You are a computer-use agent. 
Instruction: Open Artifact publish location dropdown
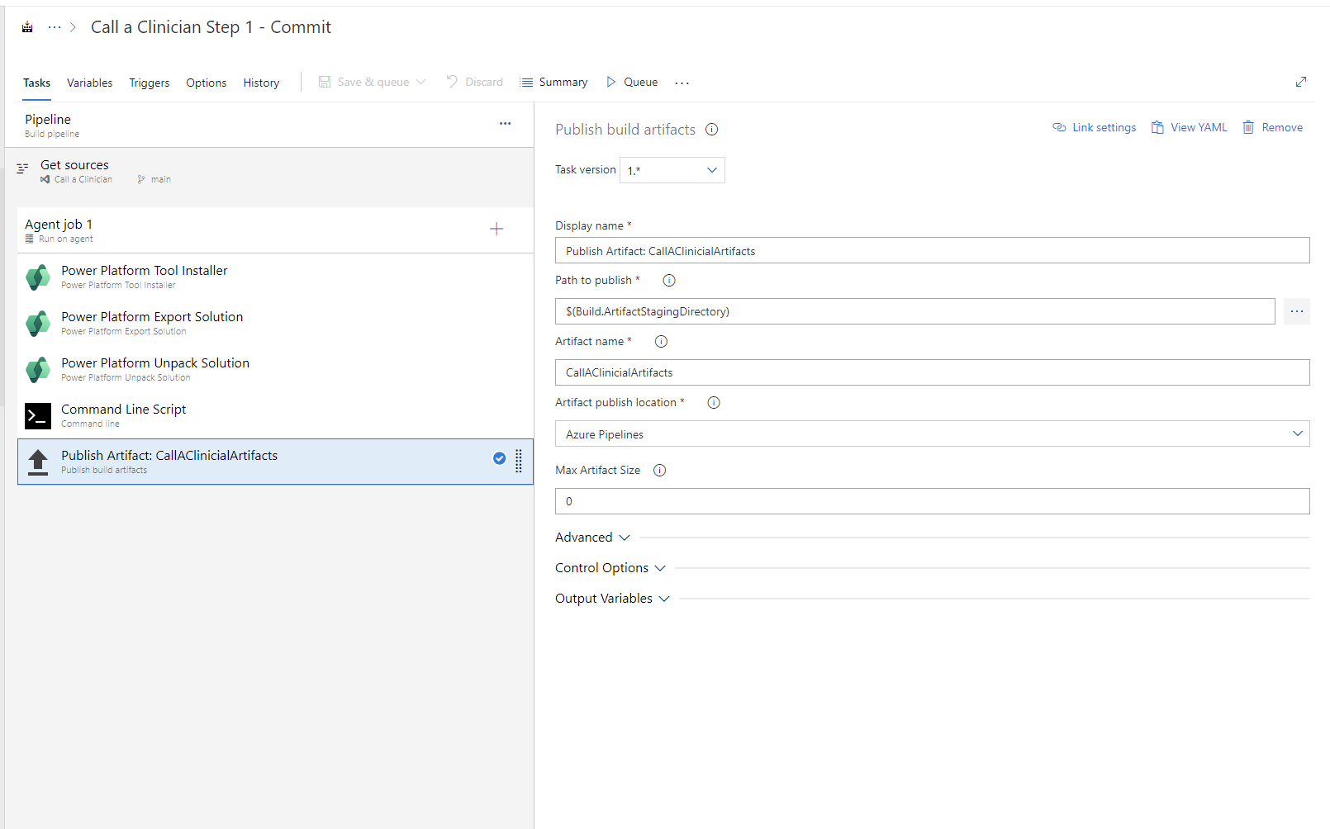[x=933, y=433]
